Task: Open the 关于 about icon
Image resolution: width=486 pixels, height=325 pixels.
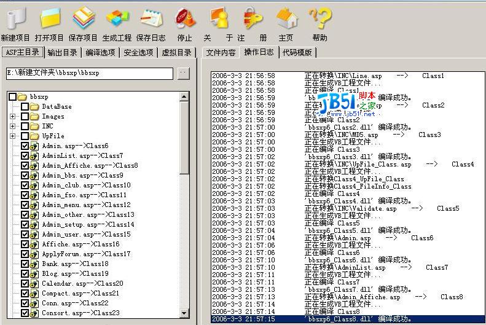Action: (219, 18)
